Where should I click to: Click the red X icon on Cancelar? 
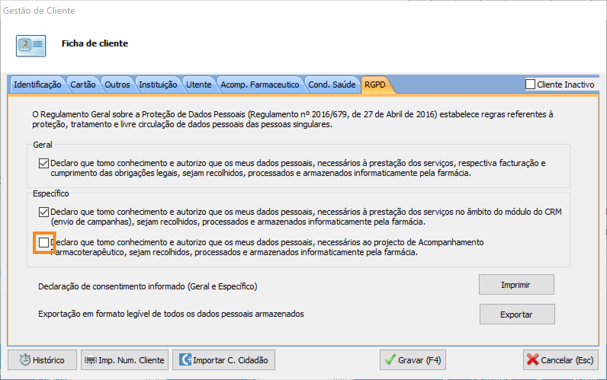pos(532,360)
